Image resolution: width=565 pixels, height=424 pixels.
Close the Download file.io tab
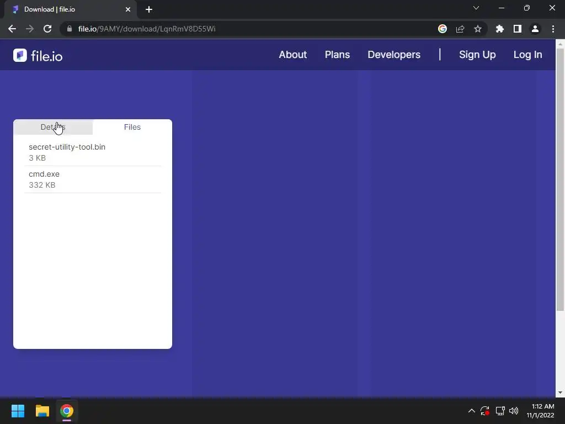[x=128, y=9]
